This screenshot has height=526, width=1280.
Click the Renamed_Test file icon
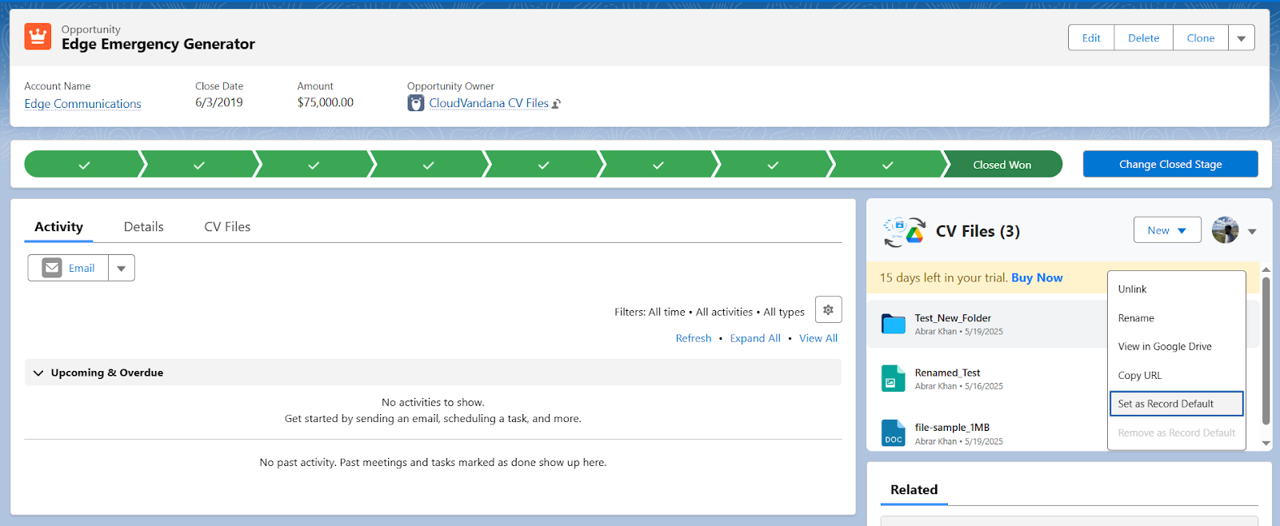[x=893, y=378]
